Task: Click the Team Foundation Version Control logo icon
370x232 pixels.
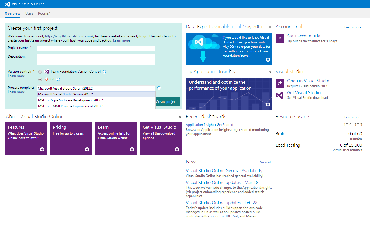Action: point(47,72)
